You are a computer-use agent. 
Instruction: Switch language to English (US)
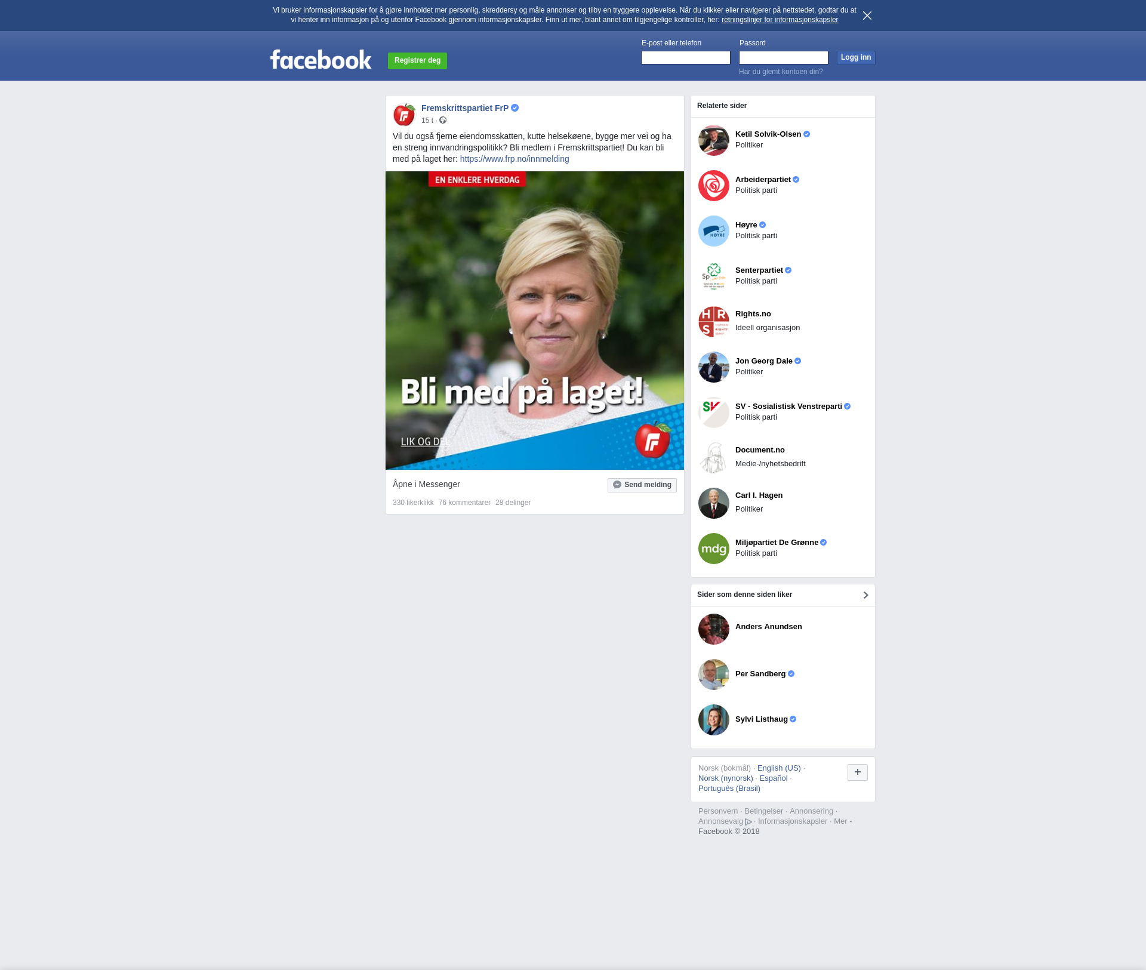click(x=779, y=768)
